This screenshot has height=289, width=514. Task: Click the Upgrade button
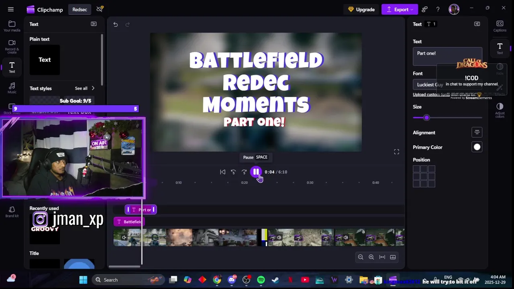tap(361, 9)
